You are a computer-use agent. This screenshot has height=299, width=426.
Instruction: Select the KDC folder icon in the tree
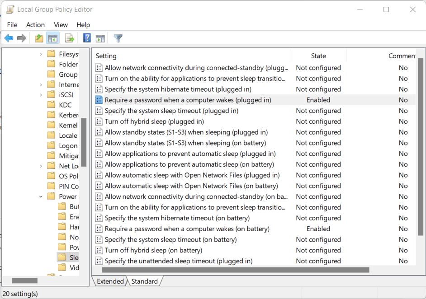(x=51, y=105)
